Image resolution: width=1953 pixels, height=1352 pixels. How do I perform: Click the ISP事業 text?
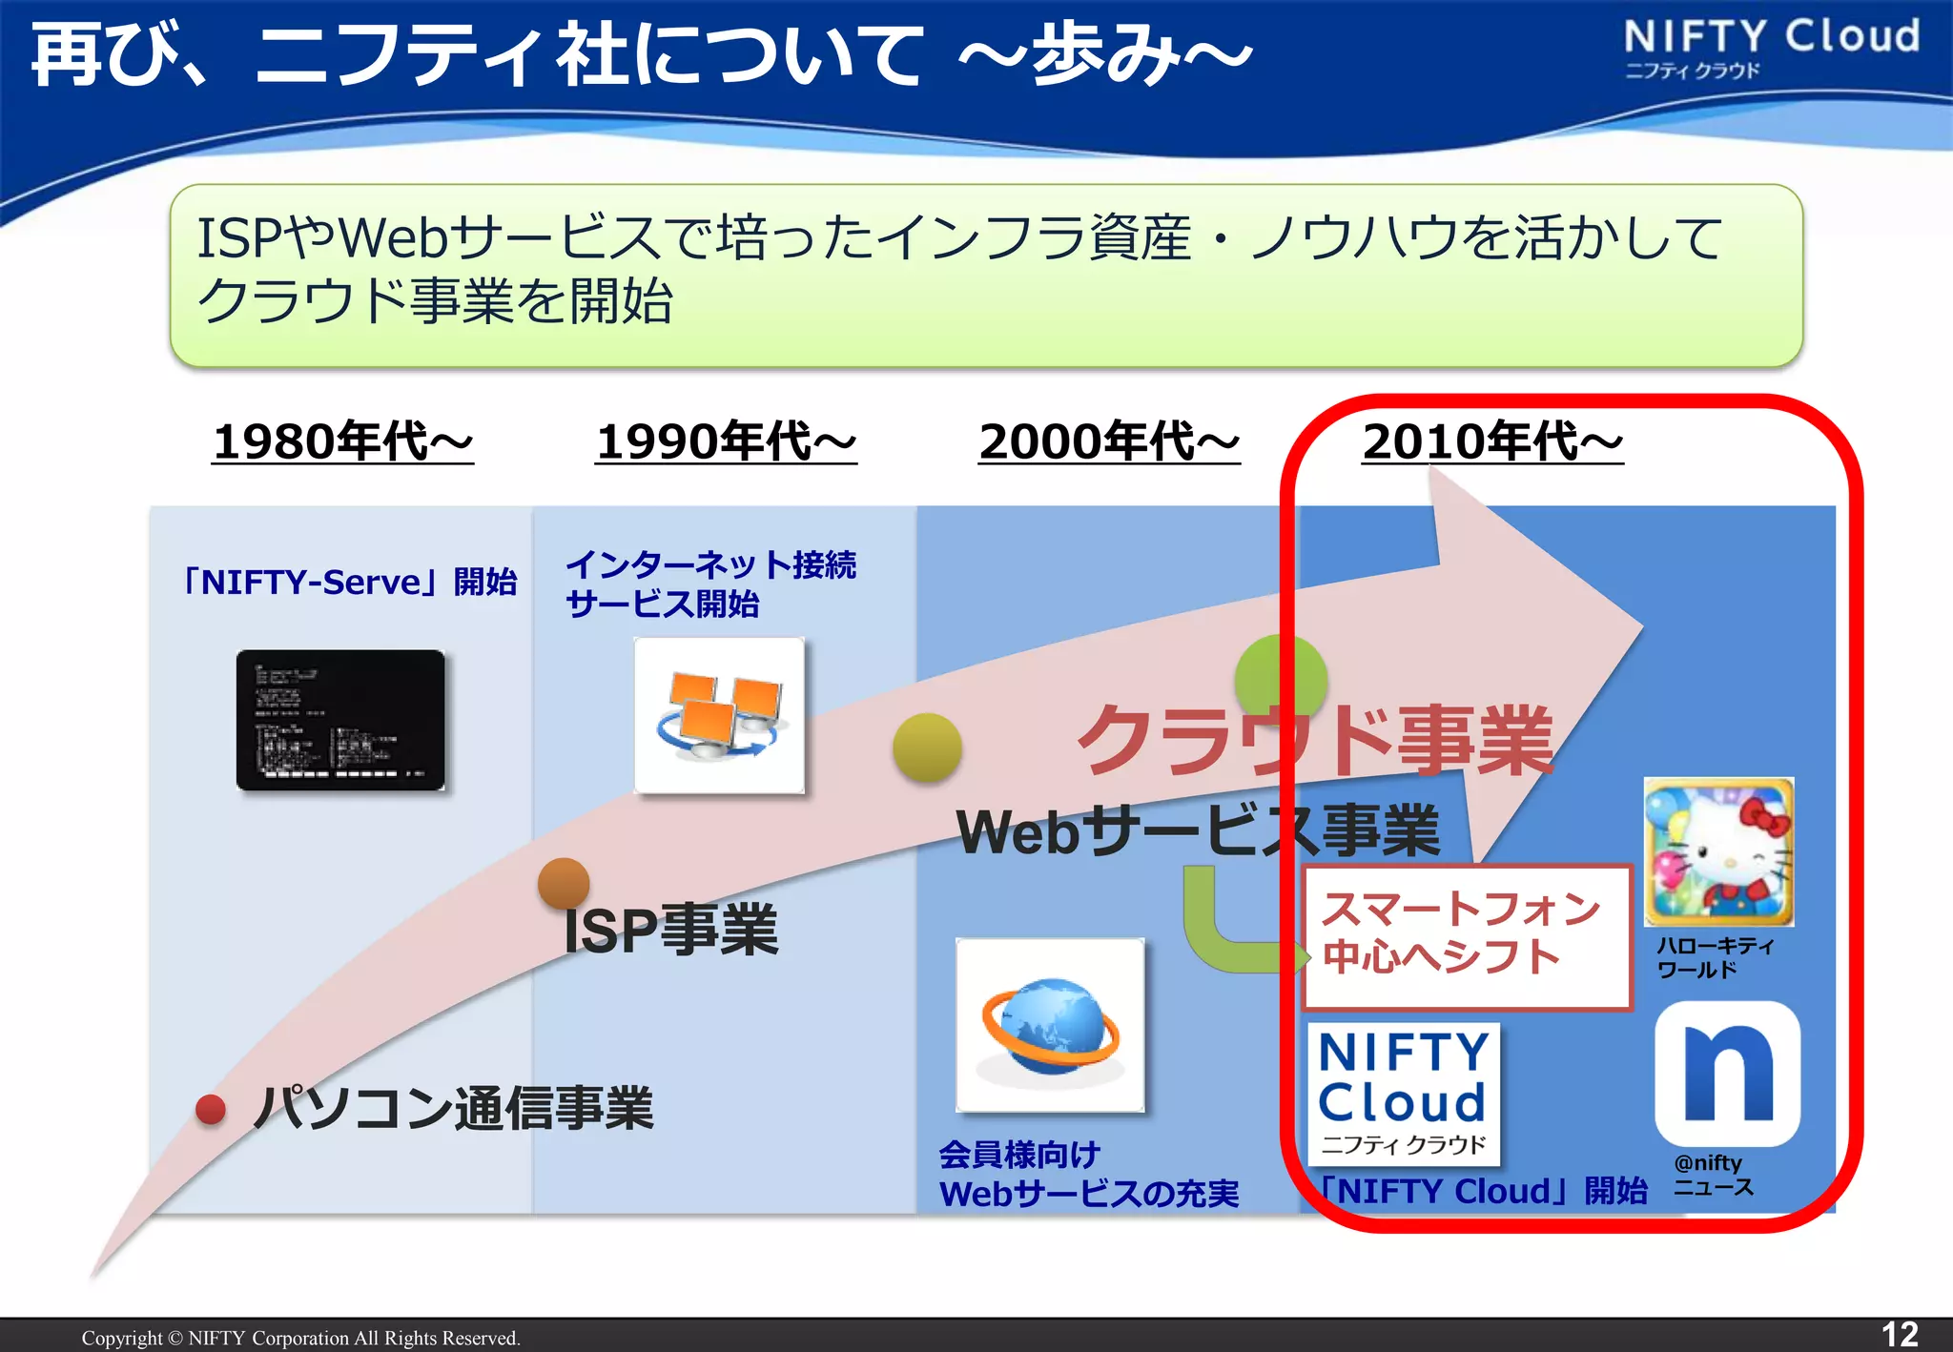tap(670, 930)
